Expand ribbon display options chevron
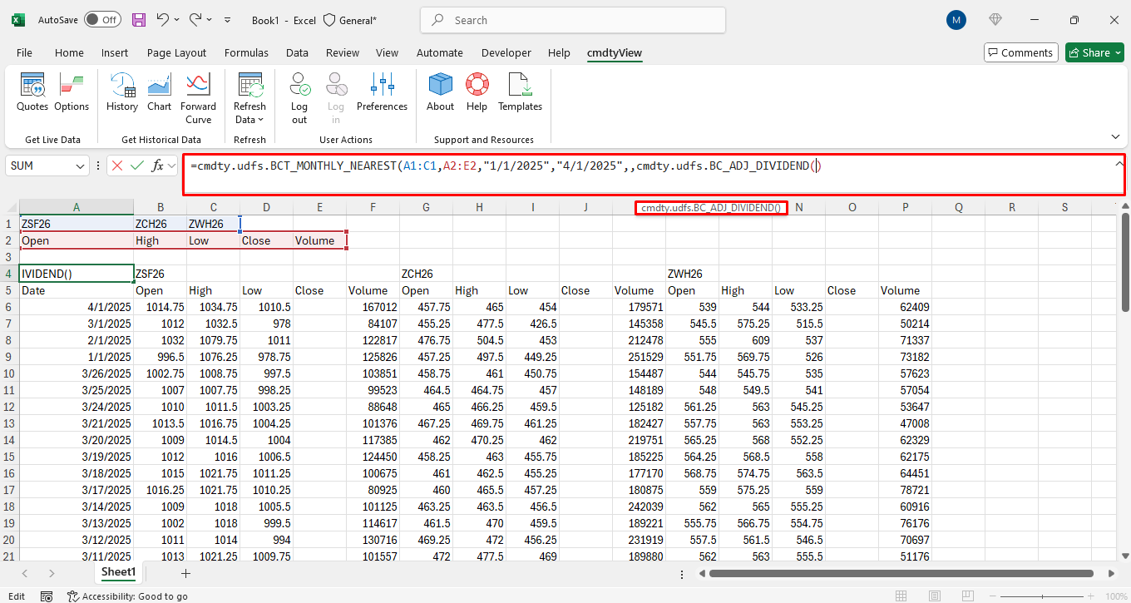The width and height of the screenshot is (1131, 603). coord(1115,136)
